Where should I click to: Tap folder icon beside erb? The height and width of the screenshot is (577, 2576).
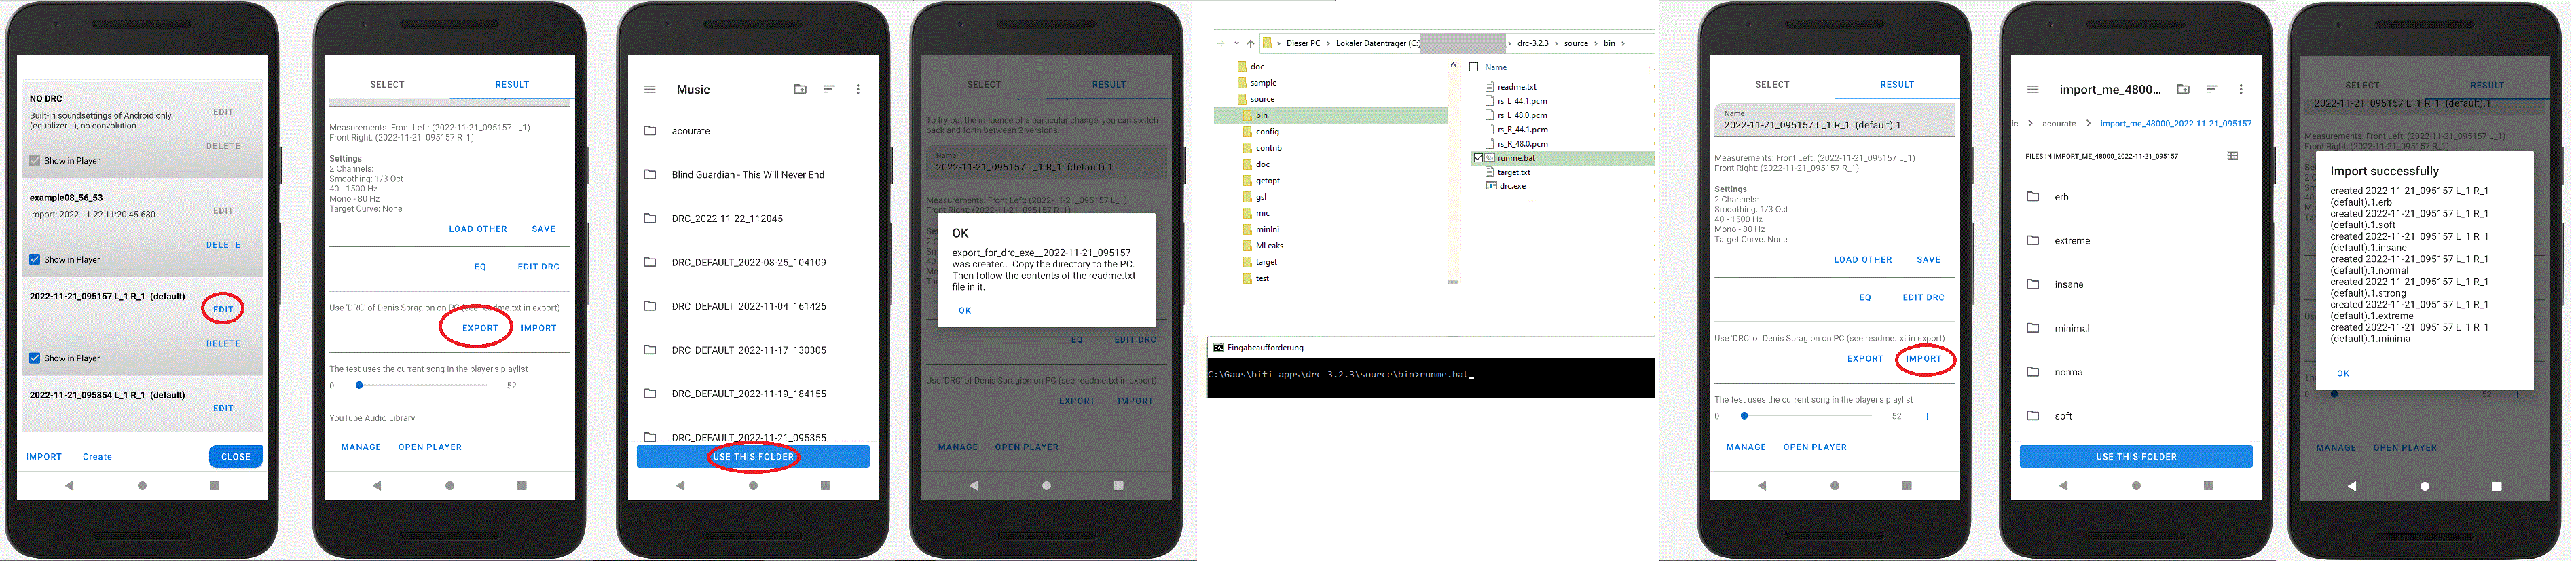[2033, 197]
